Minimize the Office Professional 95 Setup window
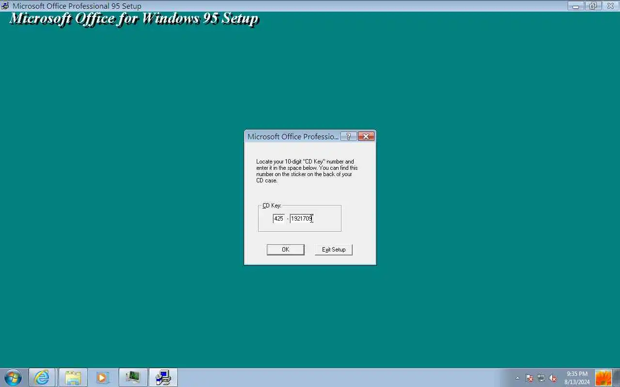This screenshot has height=387, width=620. click(575, 6)
